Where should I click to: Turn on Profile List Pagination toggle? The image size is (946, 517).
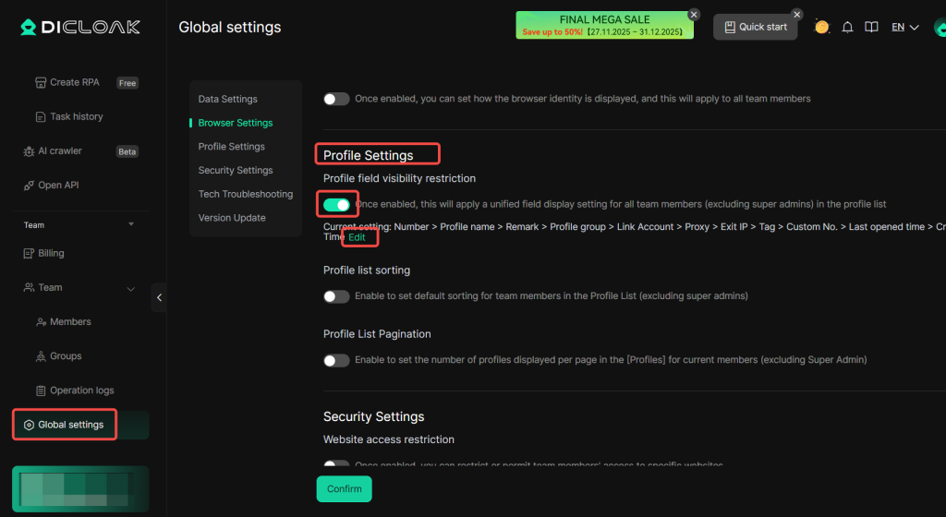pos(336,360)
